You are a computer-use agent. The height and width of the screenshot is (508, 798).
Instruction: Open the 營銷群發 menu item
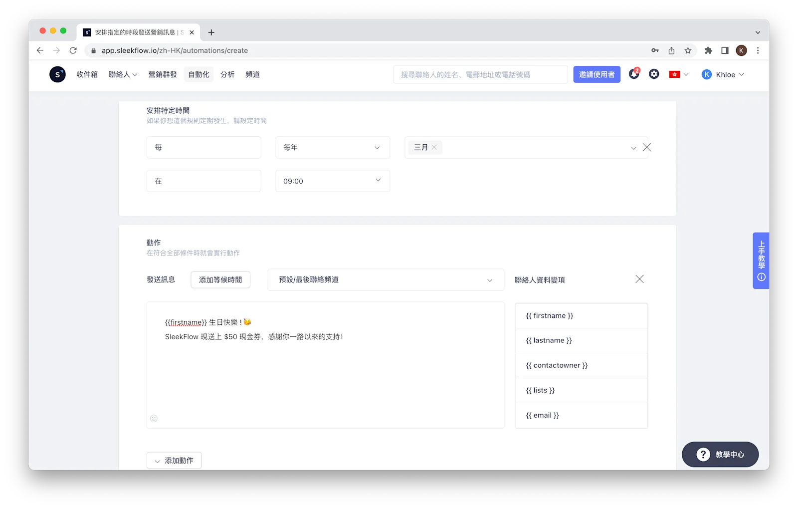tap(163, 74)
